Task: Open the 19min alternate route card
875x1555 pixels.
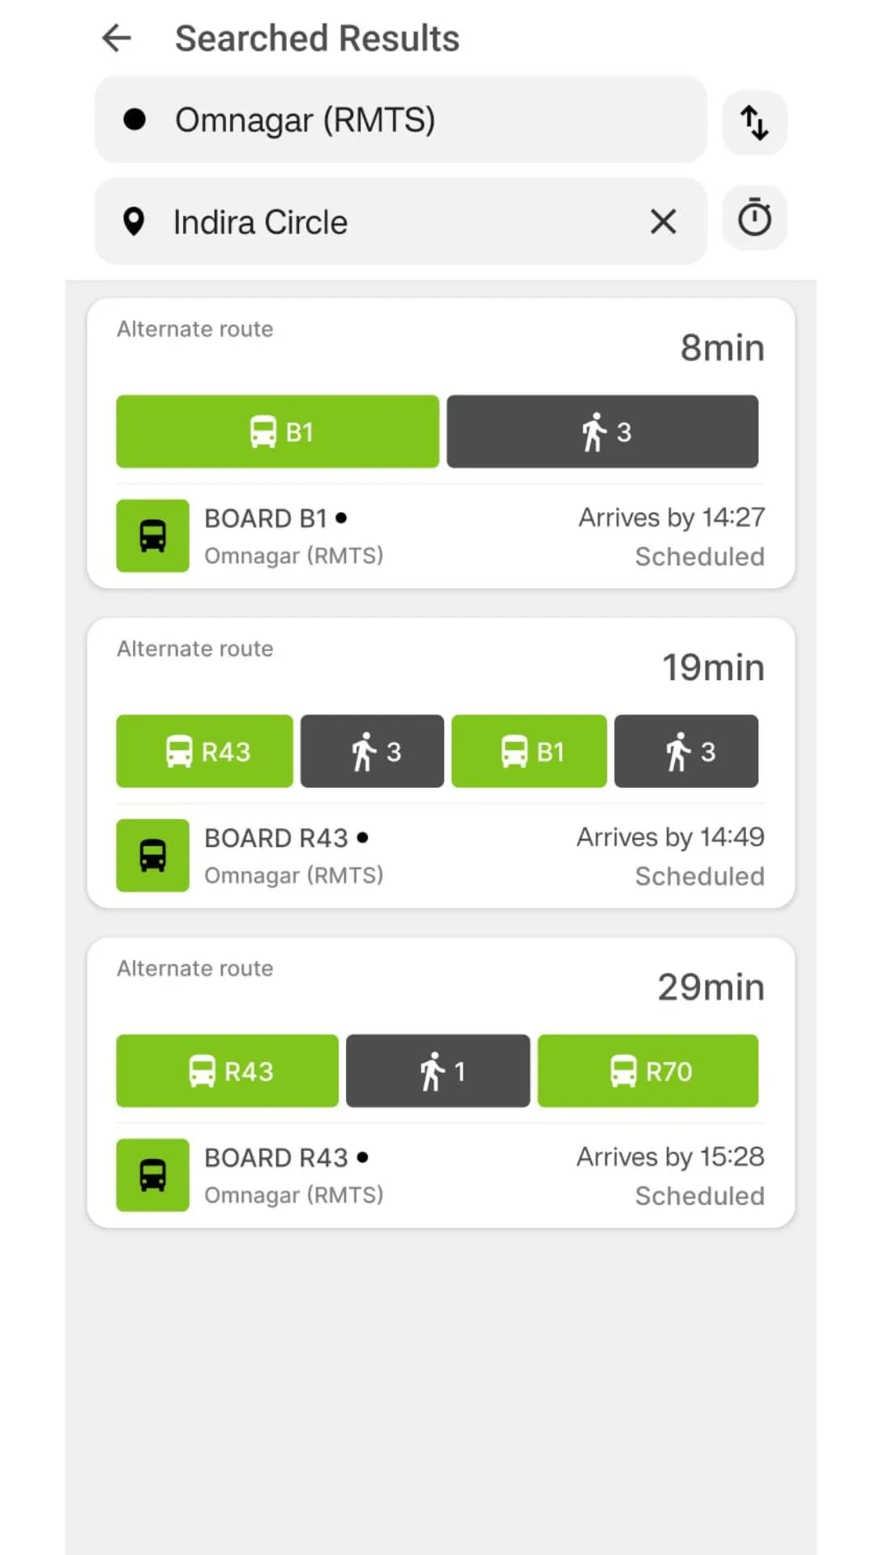Action: coord(441,763)
